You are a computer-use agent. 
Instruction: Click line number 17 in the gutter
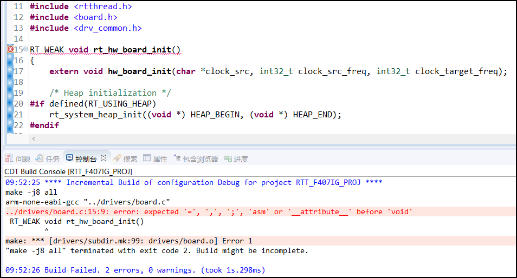(18, 71)
